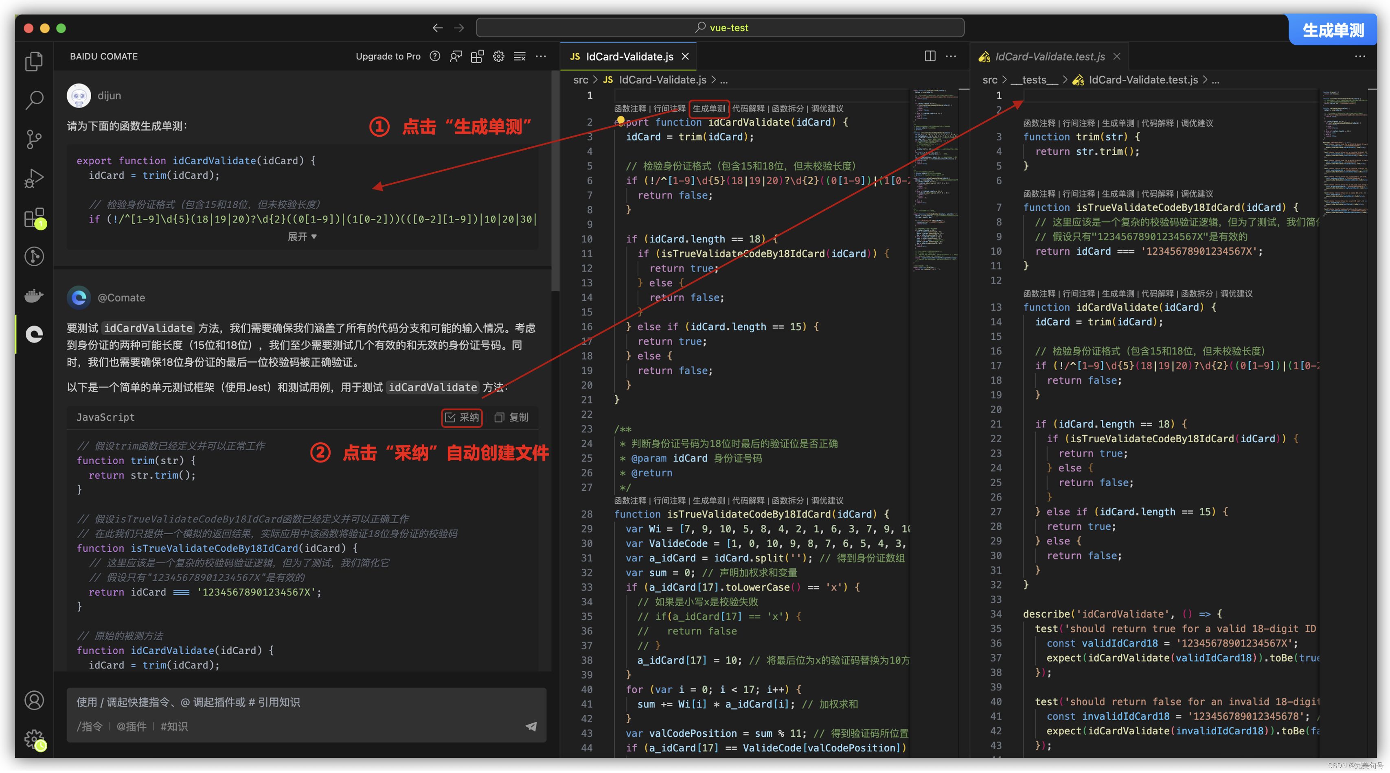The width and height of the screenshot is (1390, 773).
Task: Click the vue-test command center search box
Action: pyautogui.click(x=720, y=28)
